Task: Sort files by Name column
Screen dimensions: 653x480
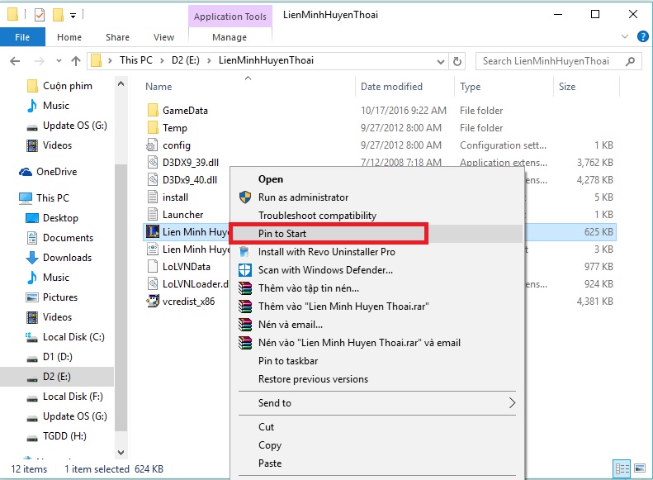Action: tap(159, 87)
